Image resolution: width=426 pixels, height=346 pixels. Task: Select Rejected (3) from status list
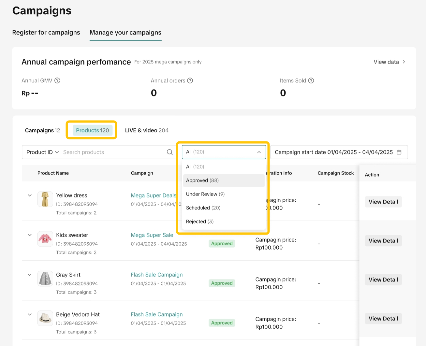point(200,222)
